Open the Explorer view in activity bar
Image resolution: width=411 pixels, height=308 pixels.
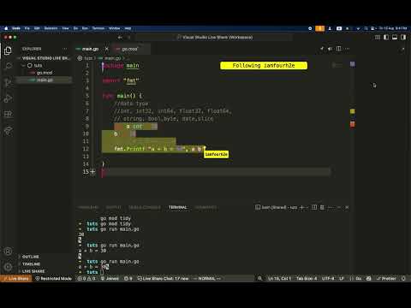point(8,50)
